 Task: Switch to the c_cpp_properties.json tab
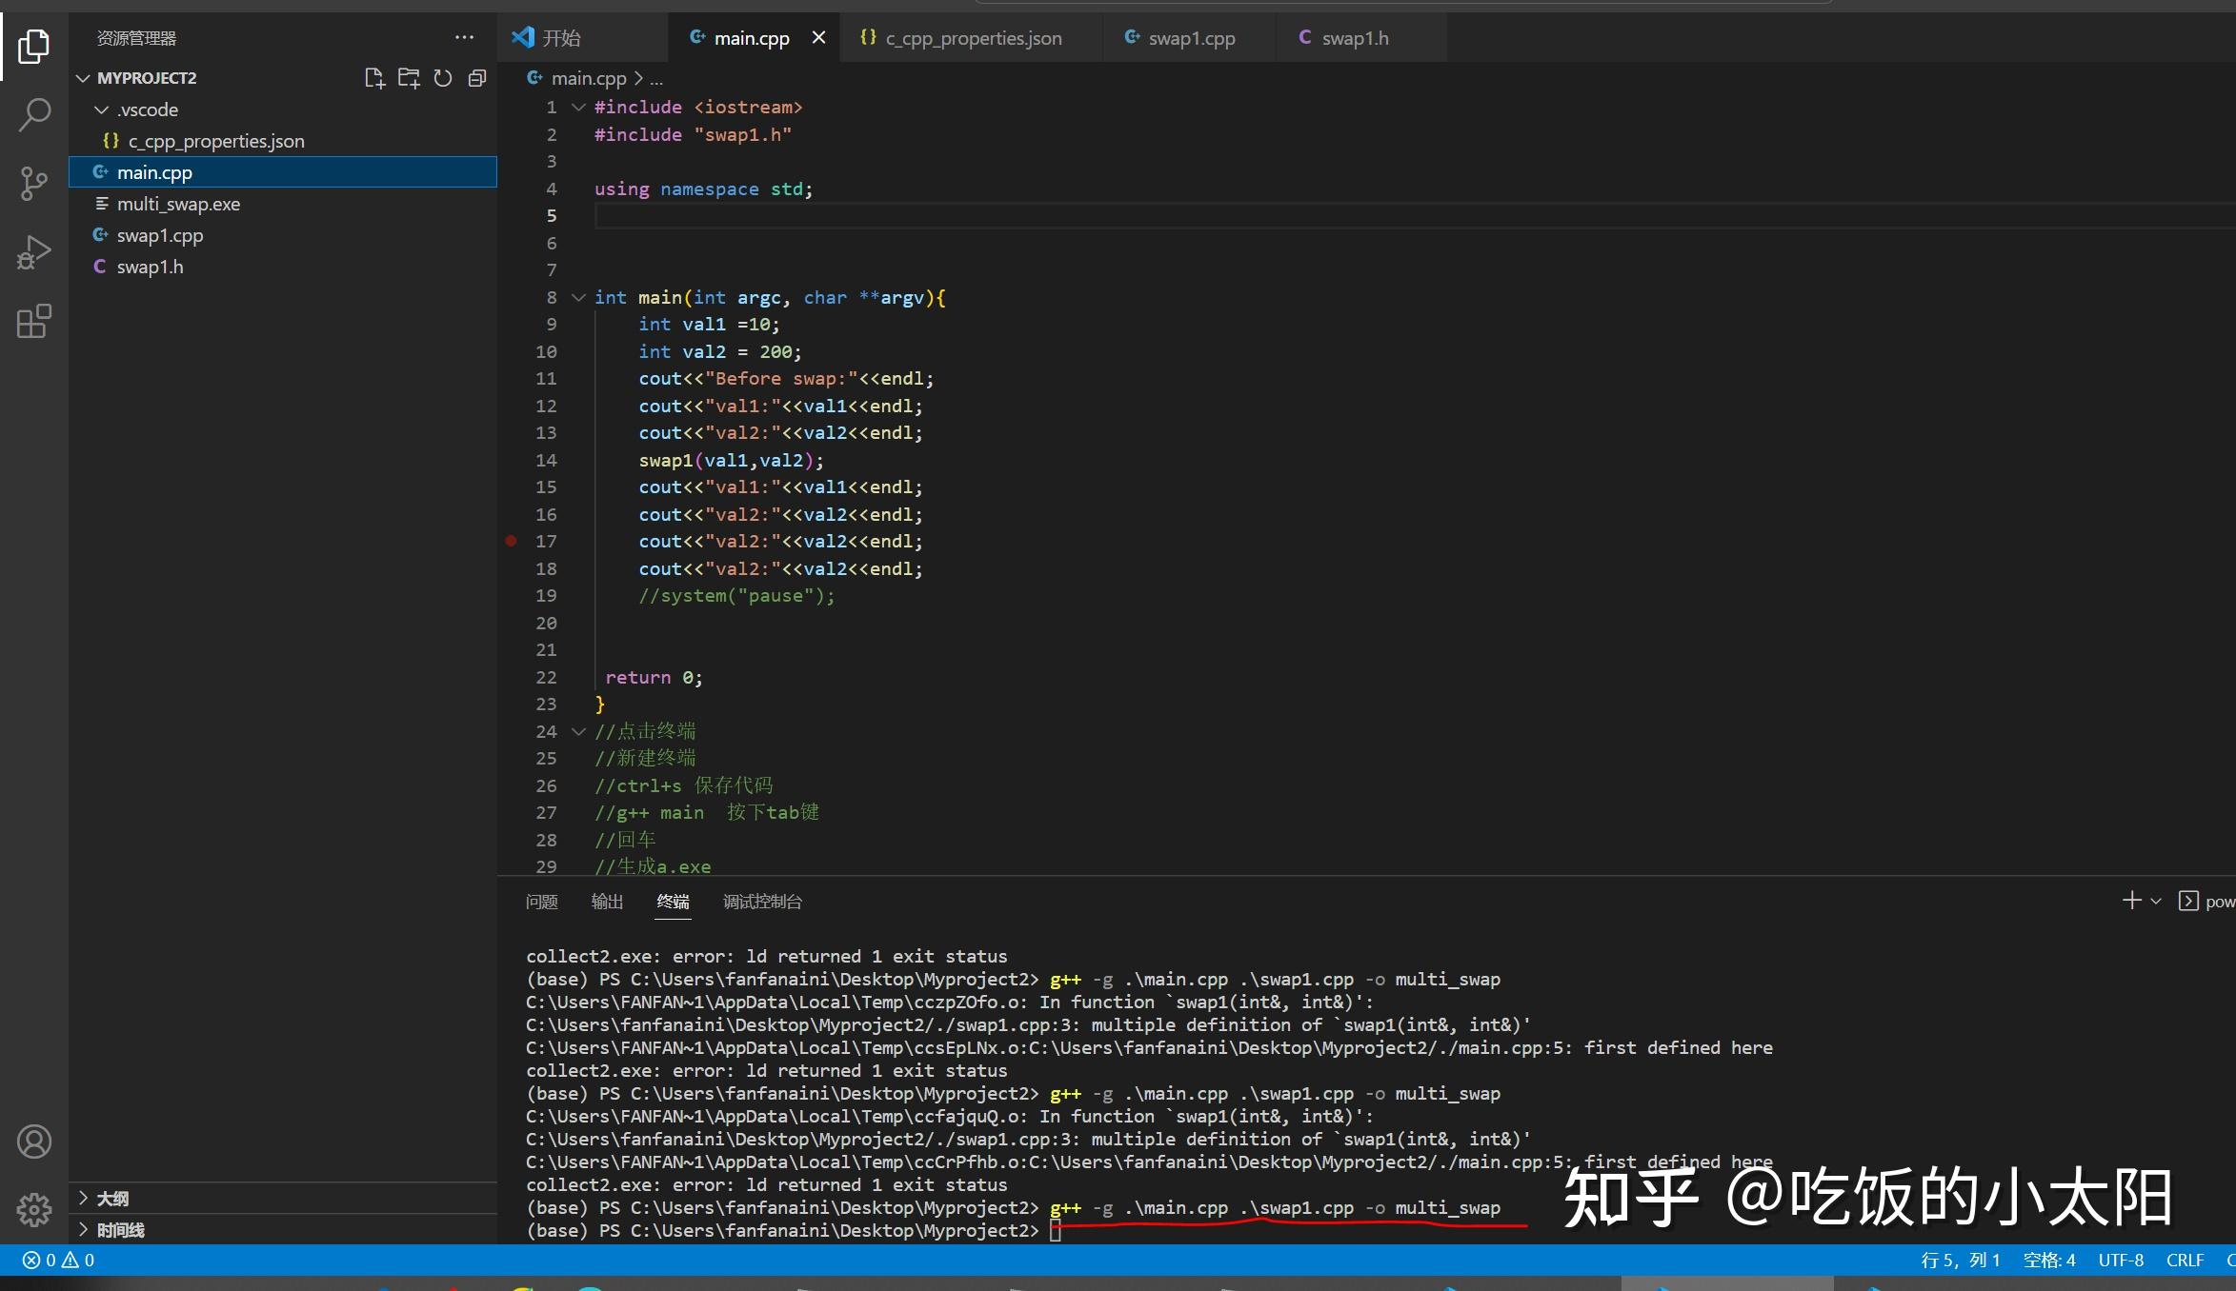[972, 38]
